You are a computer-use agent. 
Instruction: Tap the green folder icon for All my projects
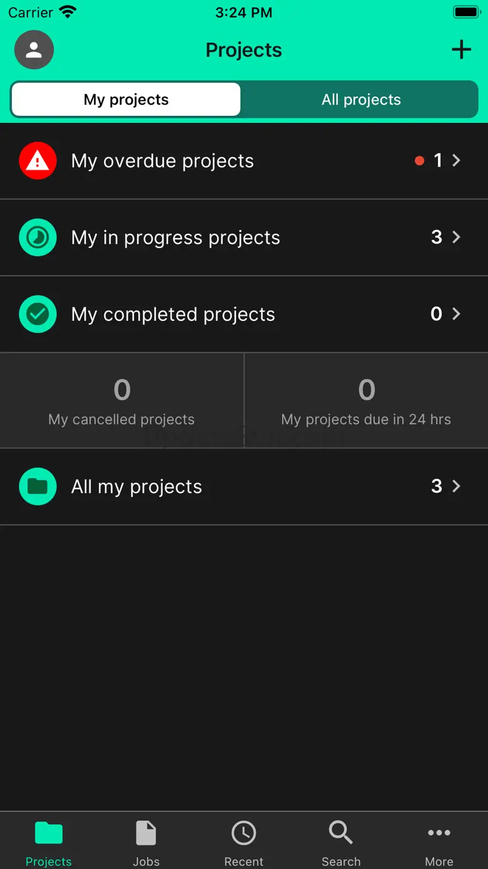tap(38, 486)
